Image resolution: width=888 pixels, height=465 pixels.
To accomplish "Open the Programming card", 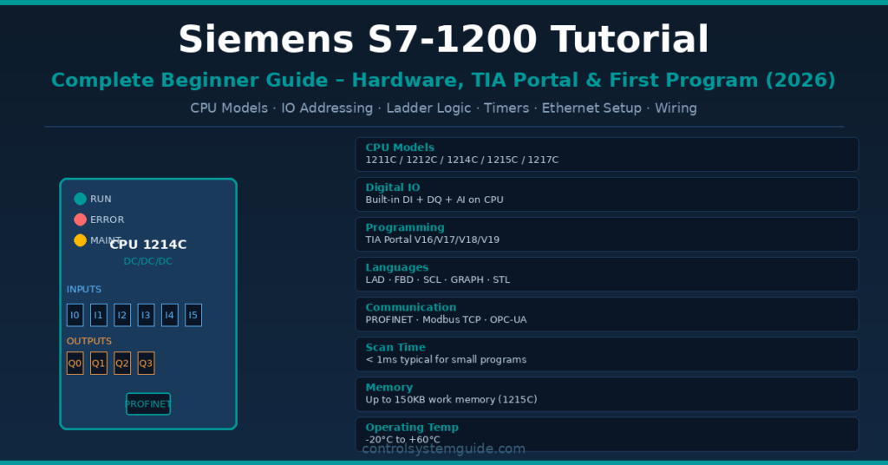I will point(607,234).
